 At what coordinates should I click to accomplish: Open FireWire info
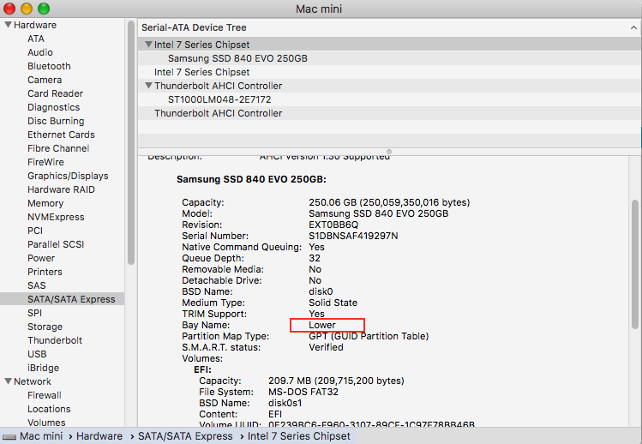(46, 162)
